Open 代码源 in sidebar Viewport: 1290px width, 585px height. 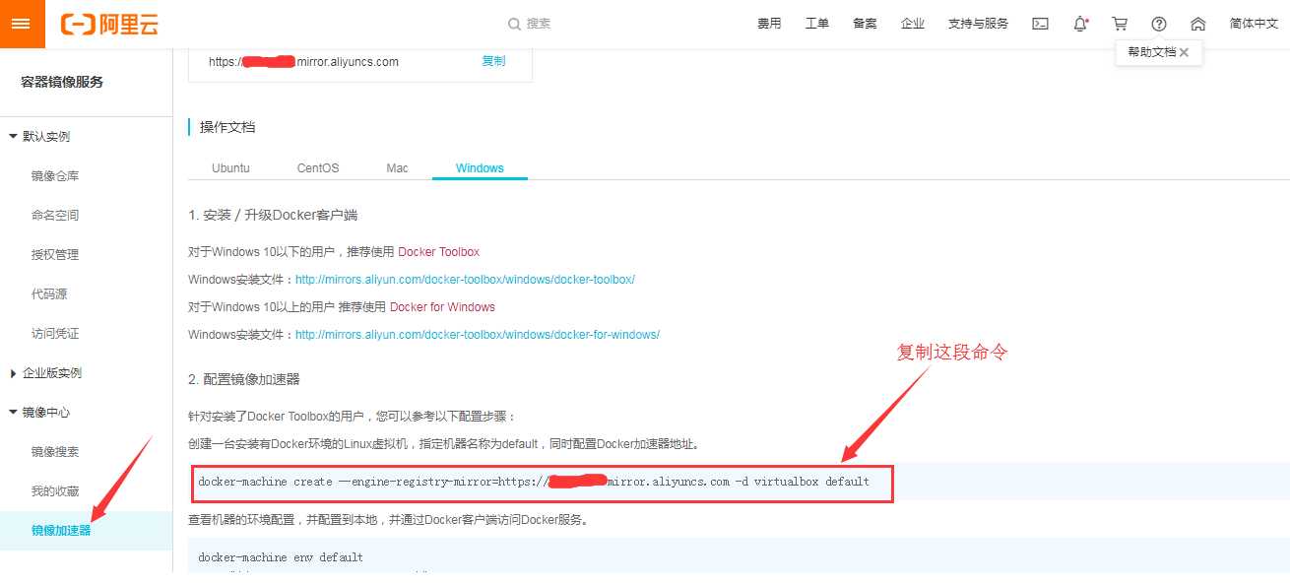(49, 293)
